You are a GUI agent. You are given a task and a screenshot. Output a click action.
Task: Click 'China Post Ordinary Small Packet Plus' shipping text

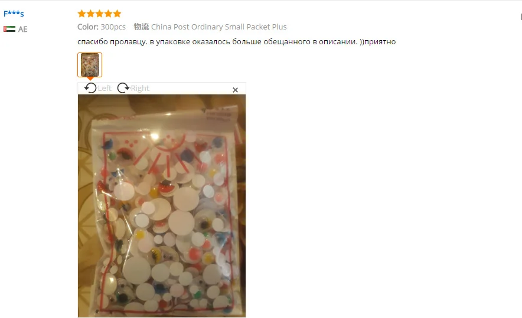click(218, 27)
